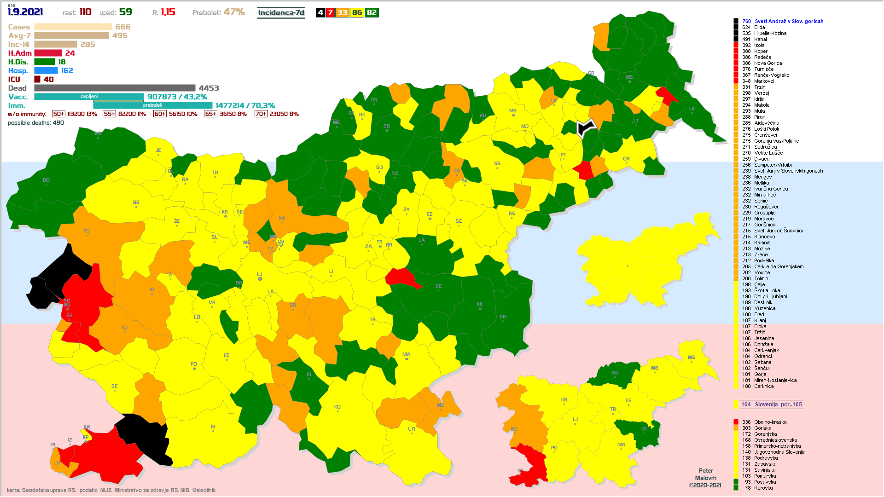Screen dimensions: 884x497
Task: Click the 60+ age group box
Action: pos(160,114)
